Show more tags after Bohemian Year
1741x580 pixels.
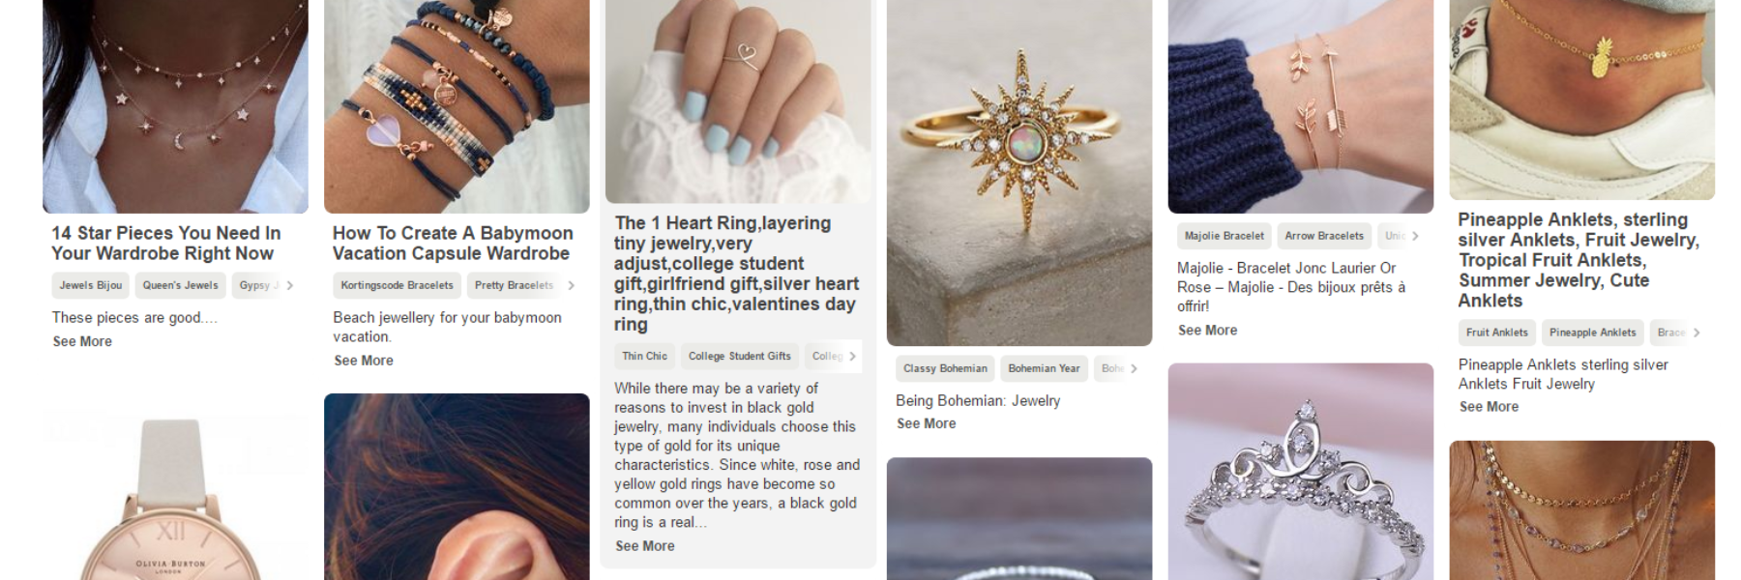(1134, 368)
